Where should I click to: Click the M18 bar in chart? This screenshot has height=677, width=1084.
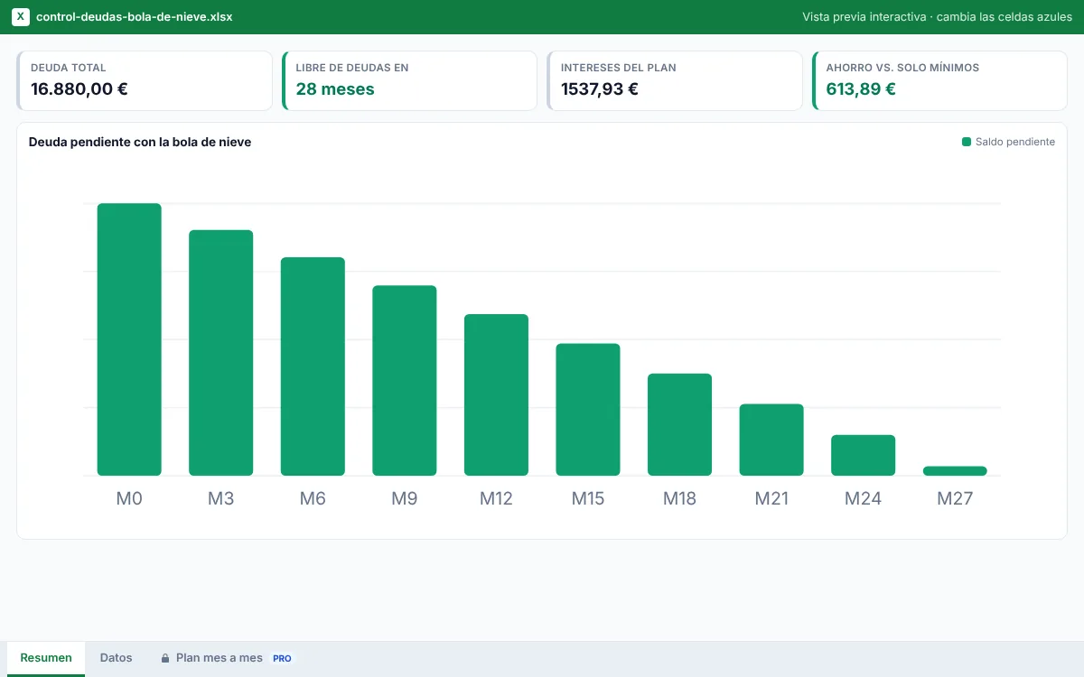point(679,424)
